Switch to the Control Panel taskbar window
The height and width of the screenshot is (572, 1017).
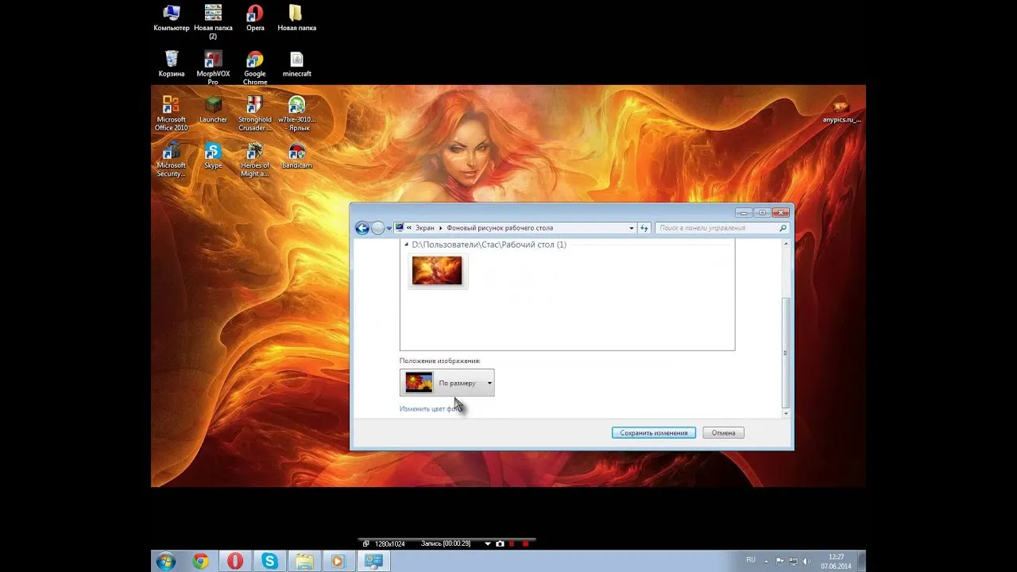click(x=373, y=561)
